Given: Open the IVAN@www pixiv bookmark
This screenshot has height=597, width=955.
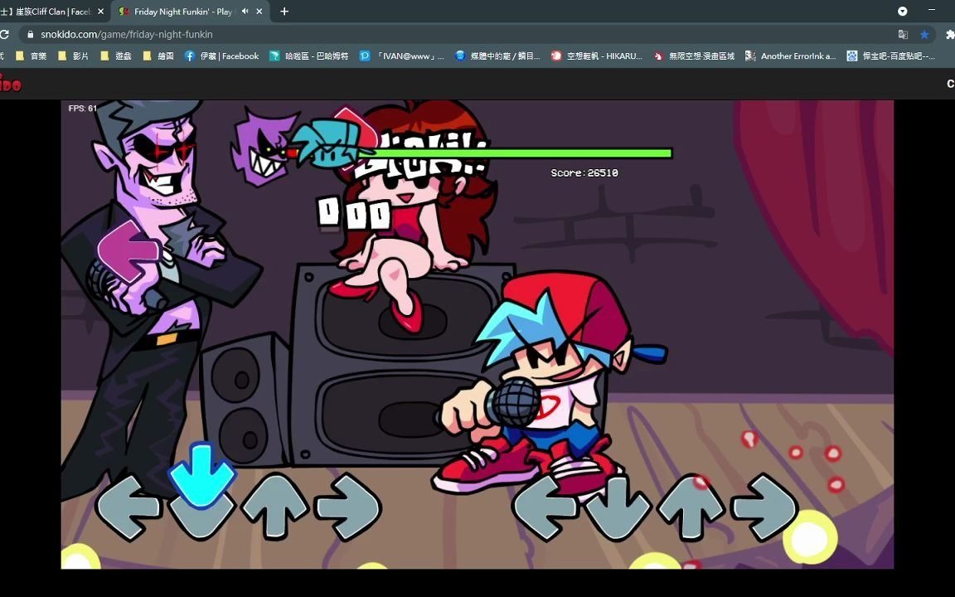Looking at the screenshot, I should (x=402, y=56).
